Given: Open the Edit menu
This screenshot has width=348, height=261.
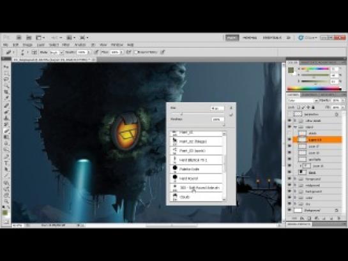Looking at the screenshot, I should (x=15, y=45).
